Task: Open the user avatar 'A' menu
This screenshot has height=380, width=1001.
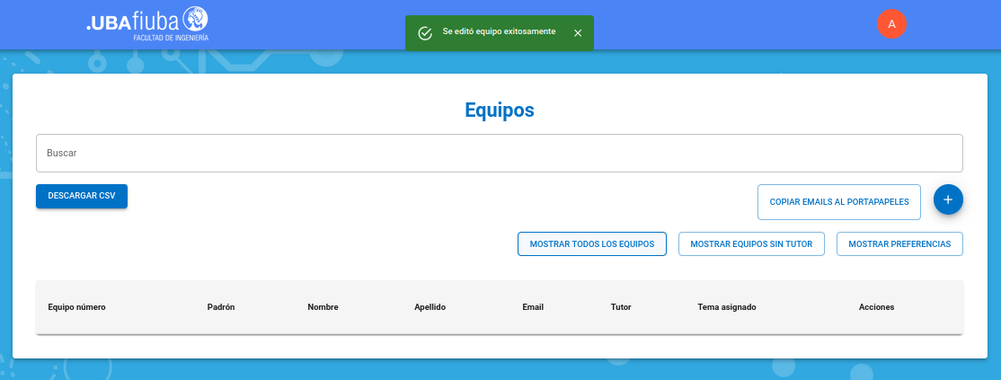Action: tap(891, 24)
